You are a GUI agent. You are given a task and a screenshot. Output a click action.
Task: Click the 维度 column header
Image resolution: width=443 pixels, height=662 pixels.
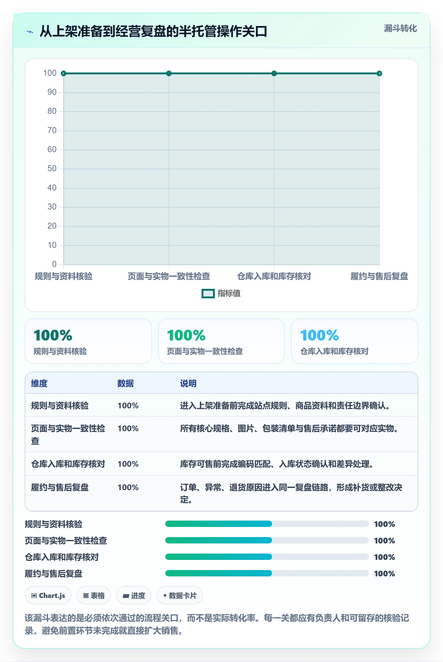39,383
